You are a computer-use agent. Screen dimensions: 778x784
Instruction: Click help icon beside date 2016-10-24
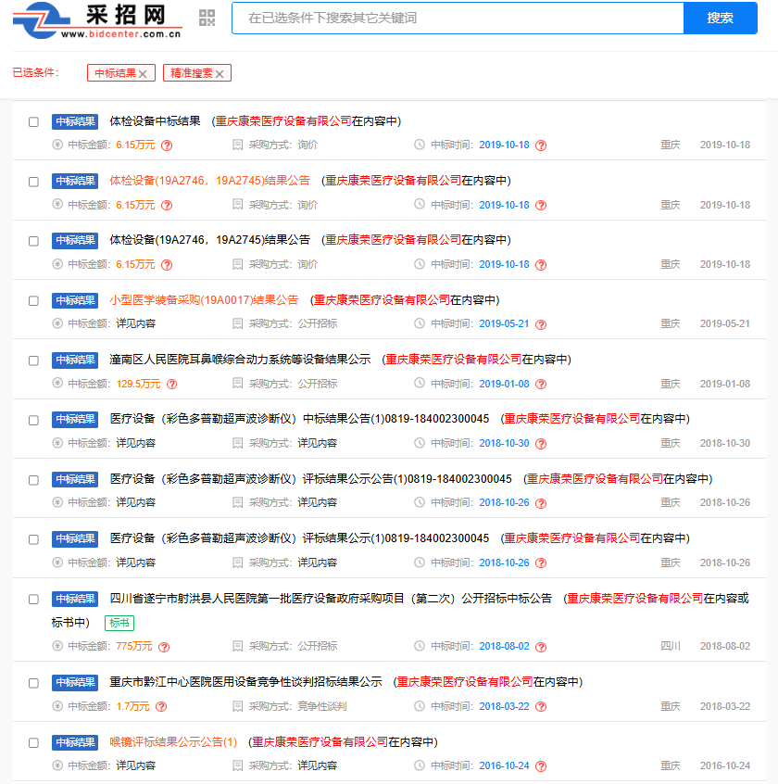(x=541, y=766)
